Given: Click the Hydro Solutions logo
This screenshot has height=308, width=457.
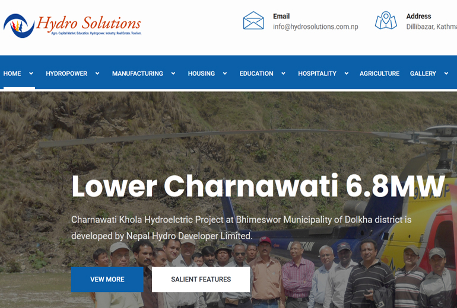Looking at the screenshot, I should coord(72,25).
